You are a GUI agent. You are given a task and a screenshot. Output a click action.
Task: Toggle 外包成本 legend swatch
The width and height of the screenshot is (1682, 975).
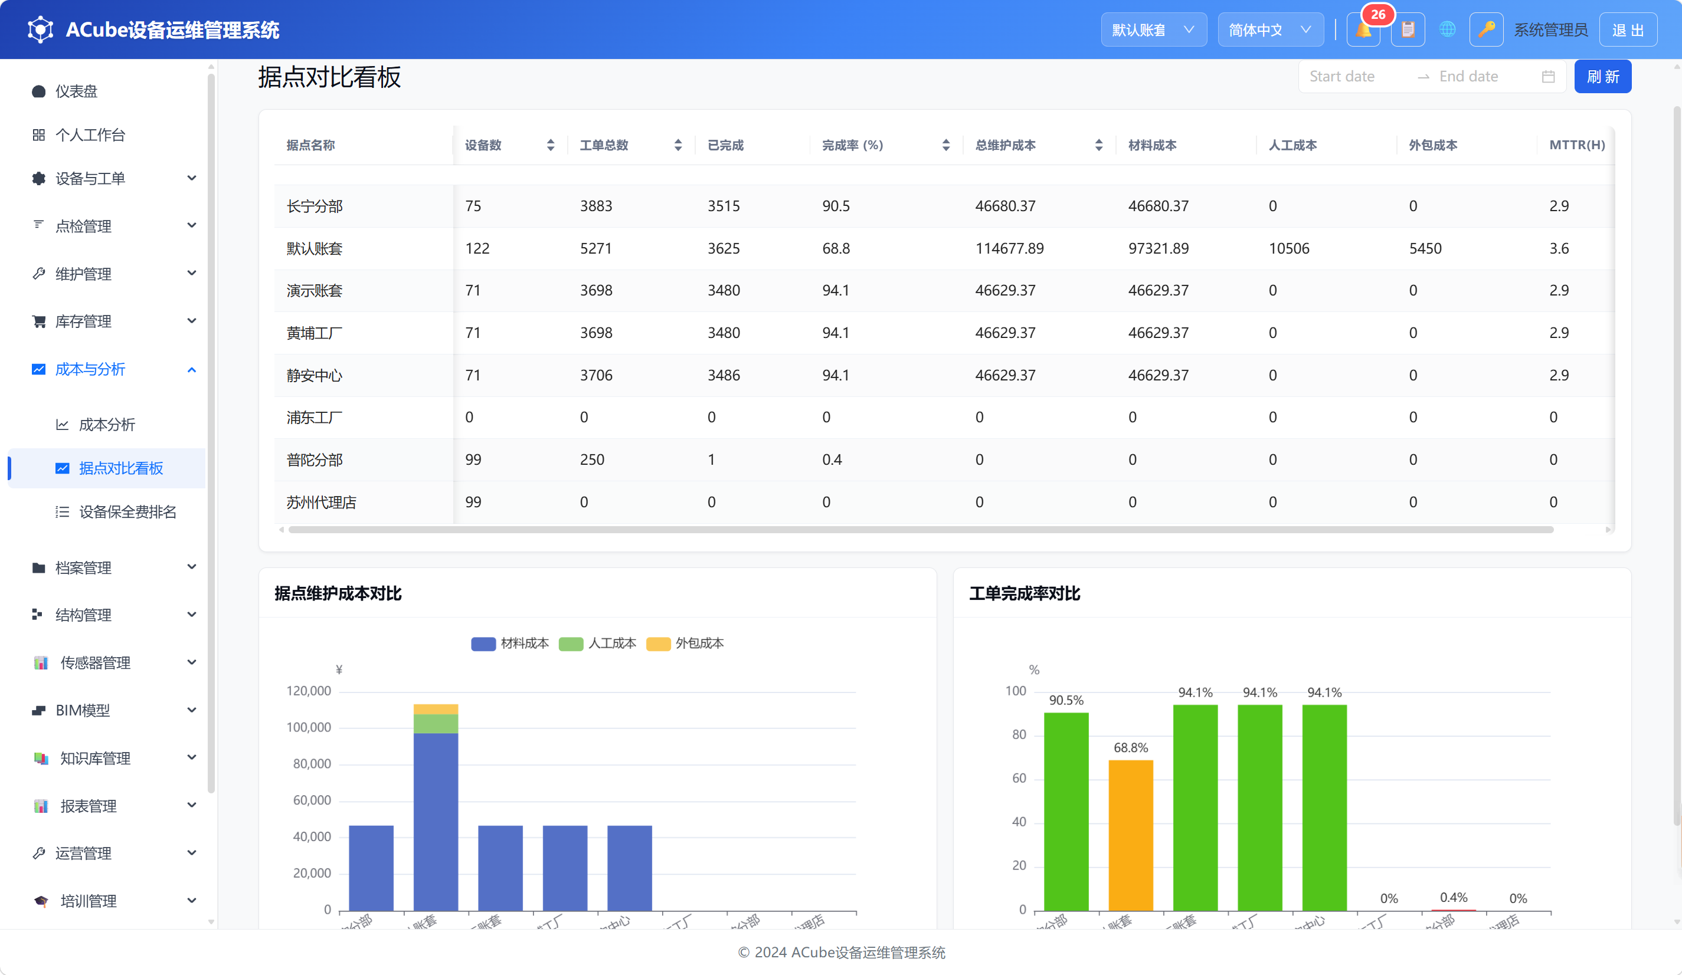(658, 644)
